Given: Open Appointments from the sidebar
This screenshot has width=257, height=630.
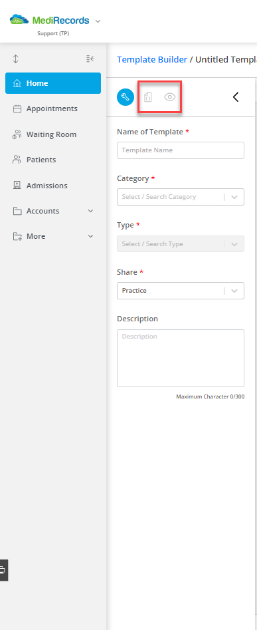Looking at the screenshot, I should pos(53,108).
